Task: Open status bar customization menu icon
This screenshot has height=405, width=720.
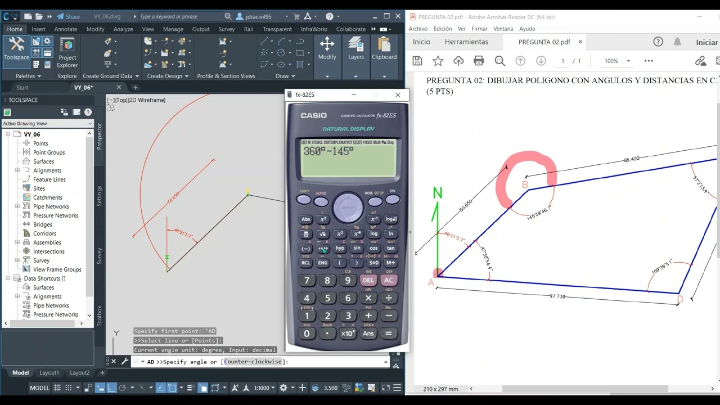Action: tap(398, 388)
